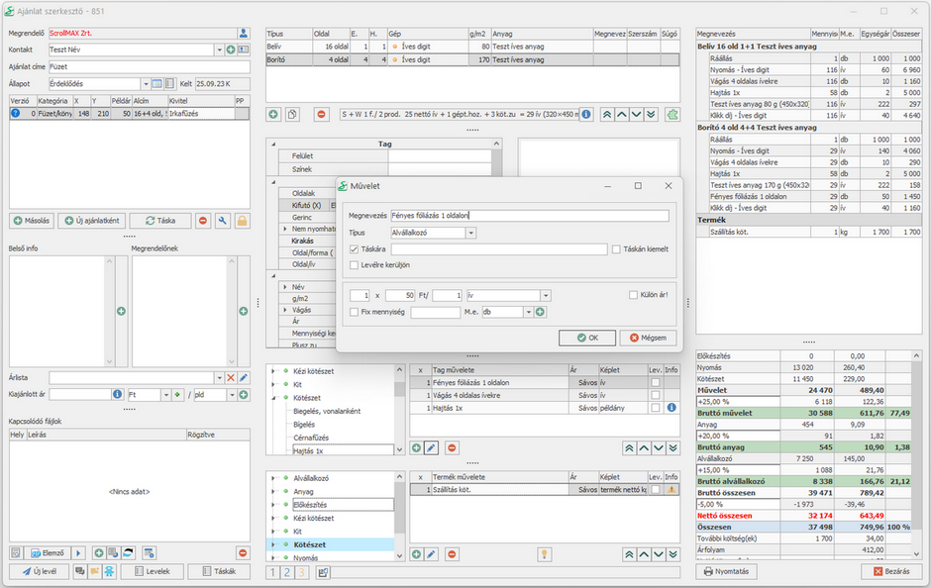
Task: Expand the Alvállalkozó tree node
Action: coord(272,478)
